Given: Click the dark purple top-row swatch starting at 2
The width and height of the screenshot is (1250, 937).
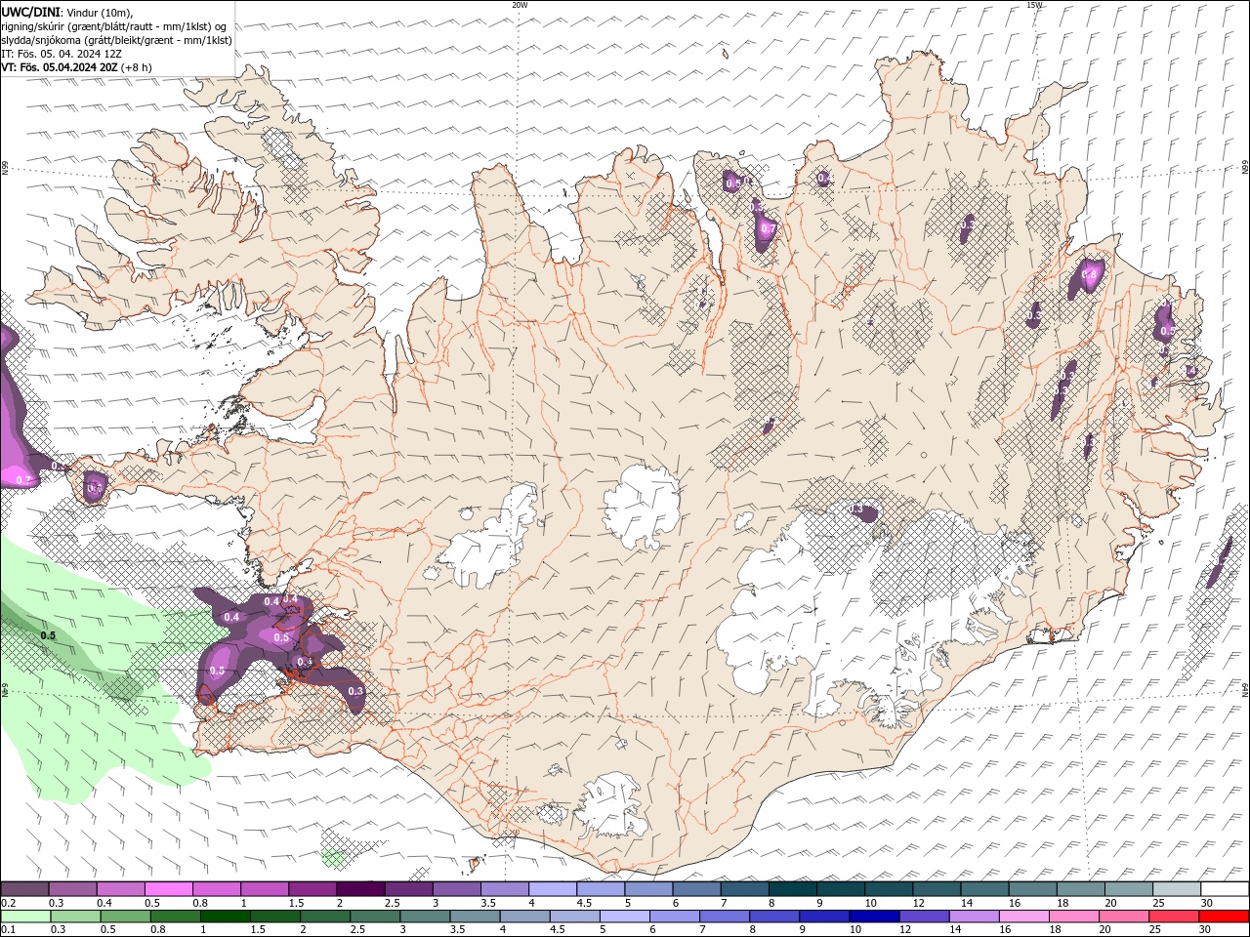Looking at the screenshot, I should tap(359, 889).
